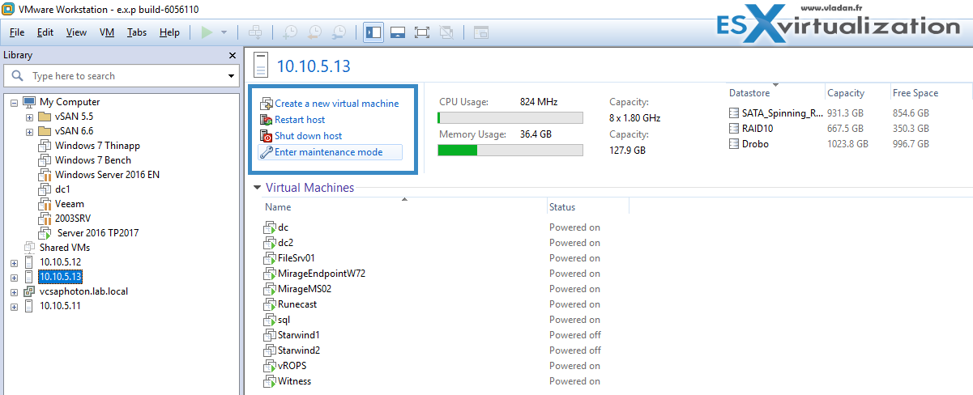Select 2003SRV VM in the library

[75, 219]
